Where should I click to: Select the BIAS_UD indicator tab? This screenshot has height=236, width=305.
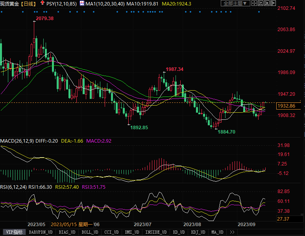[x=67, y=232]
